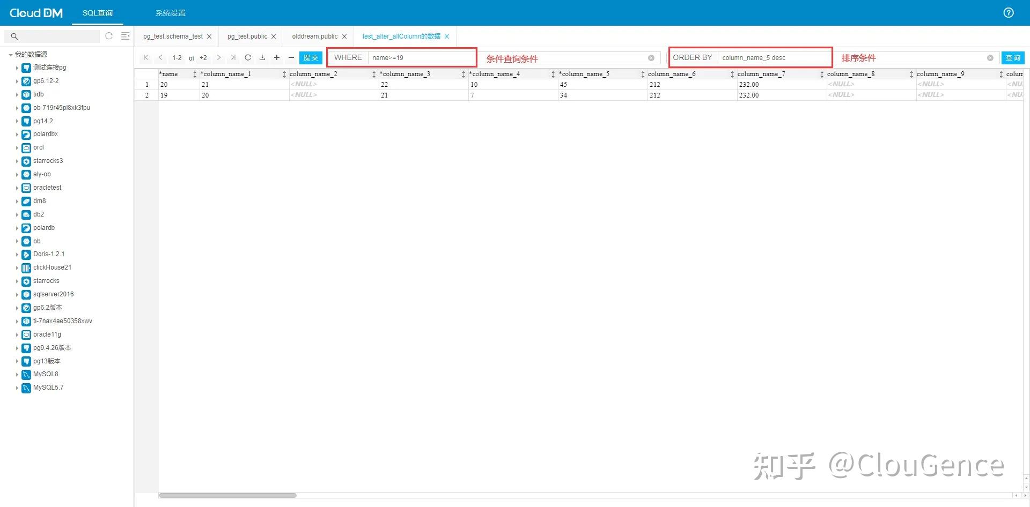Go to the first page of results

click(145, 57)
